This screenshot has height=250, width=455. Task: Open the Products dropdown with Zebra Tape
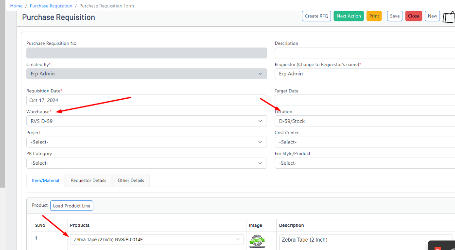click(x=157, y=240)
